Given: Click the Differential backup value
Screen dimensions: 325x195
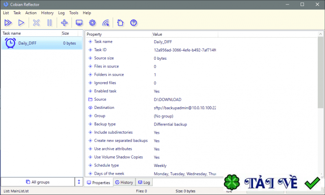Looking at the screenshot, I should [170, 124].
